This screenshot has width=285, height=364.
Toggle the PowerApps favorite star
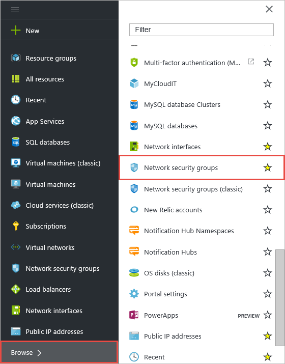coord(268,315)
